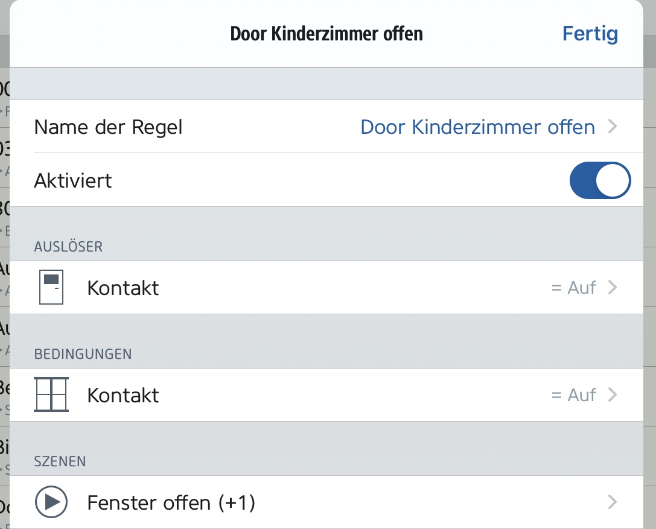656x529 pixels.
Task: Tap the Fertig button
Action: 590,34
